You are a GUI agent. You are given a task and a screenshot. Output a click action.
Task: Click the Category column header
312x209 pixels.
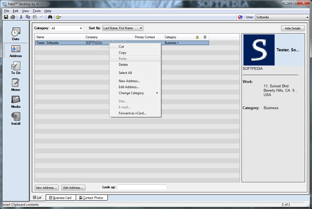178,37
